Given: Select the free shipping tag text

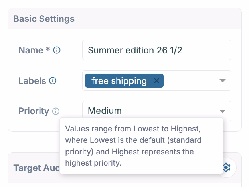Looking at the screenshot, I should tap(119, 81).
